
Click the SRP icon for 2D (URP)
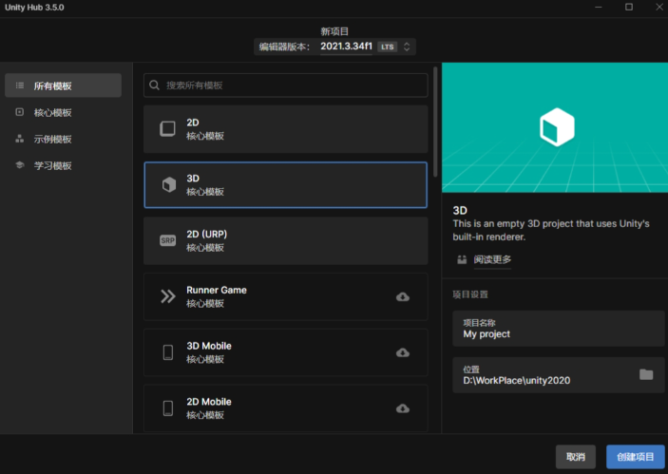[168, 241]
